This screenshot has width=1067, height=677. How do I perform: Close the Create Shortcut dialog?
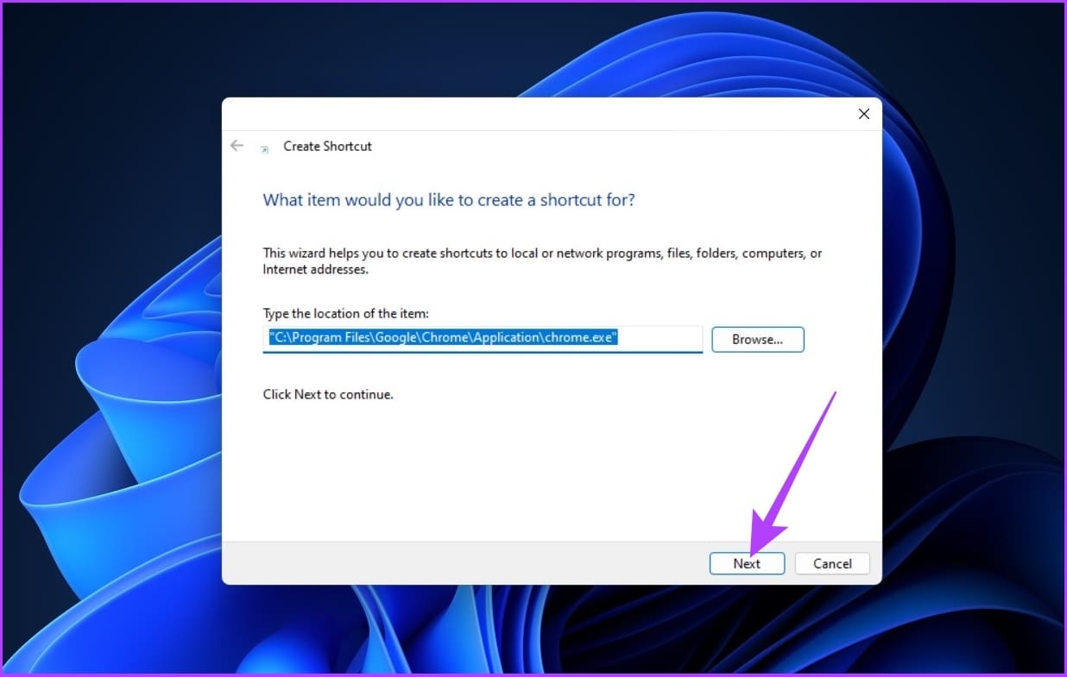tap(863, 114)
